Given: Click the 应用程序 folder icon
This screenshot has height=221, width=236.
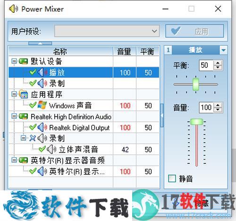Looking at the screenshot, I should pos(23,94).
